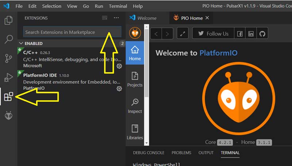Navigate back in PIO Home
Screen dimensions: 292x166
tap(156, 34)
